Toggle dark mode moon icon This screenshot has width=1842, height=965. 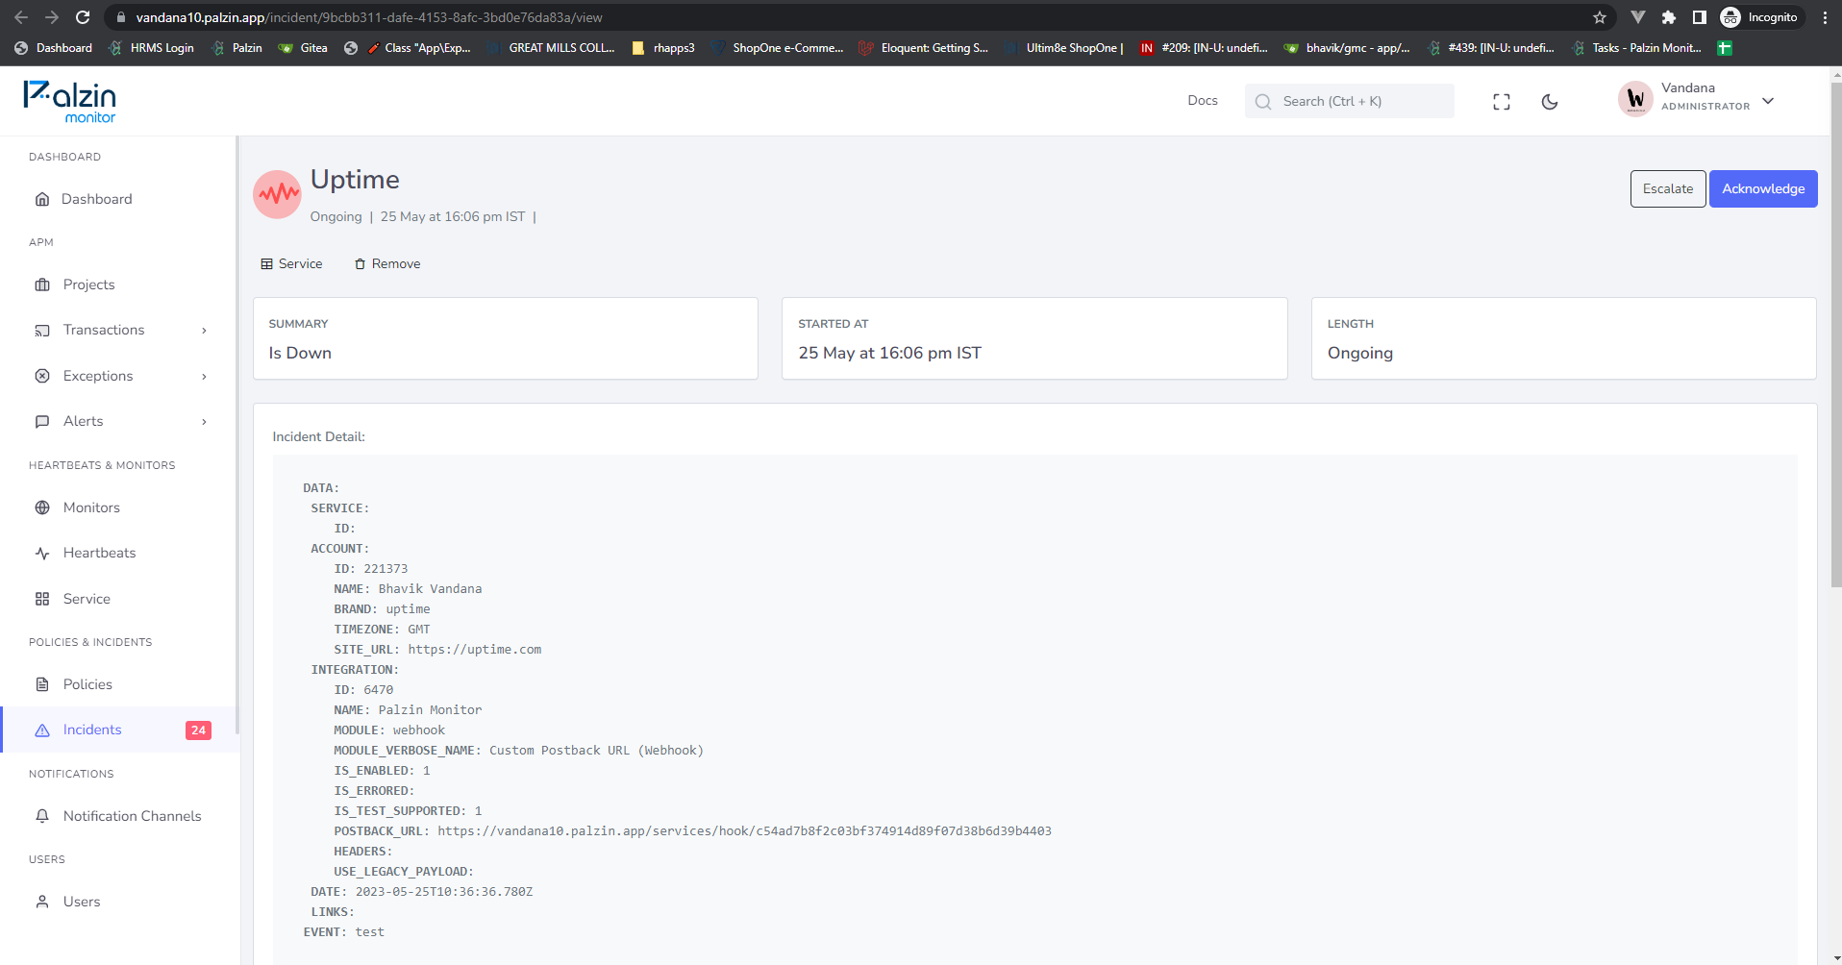1550,102
